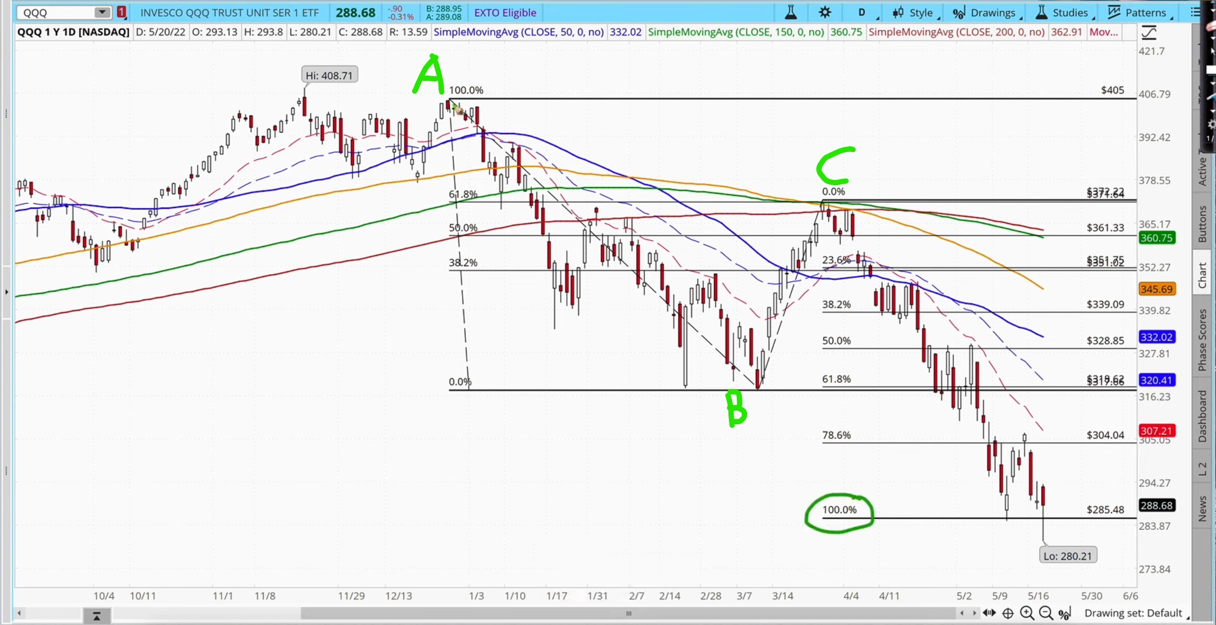The height and width of the screenshot is (625, 1216).
Task: Open the Edit Studies flask icon
Action: coord(791,12)
